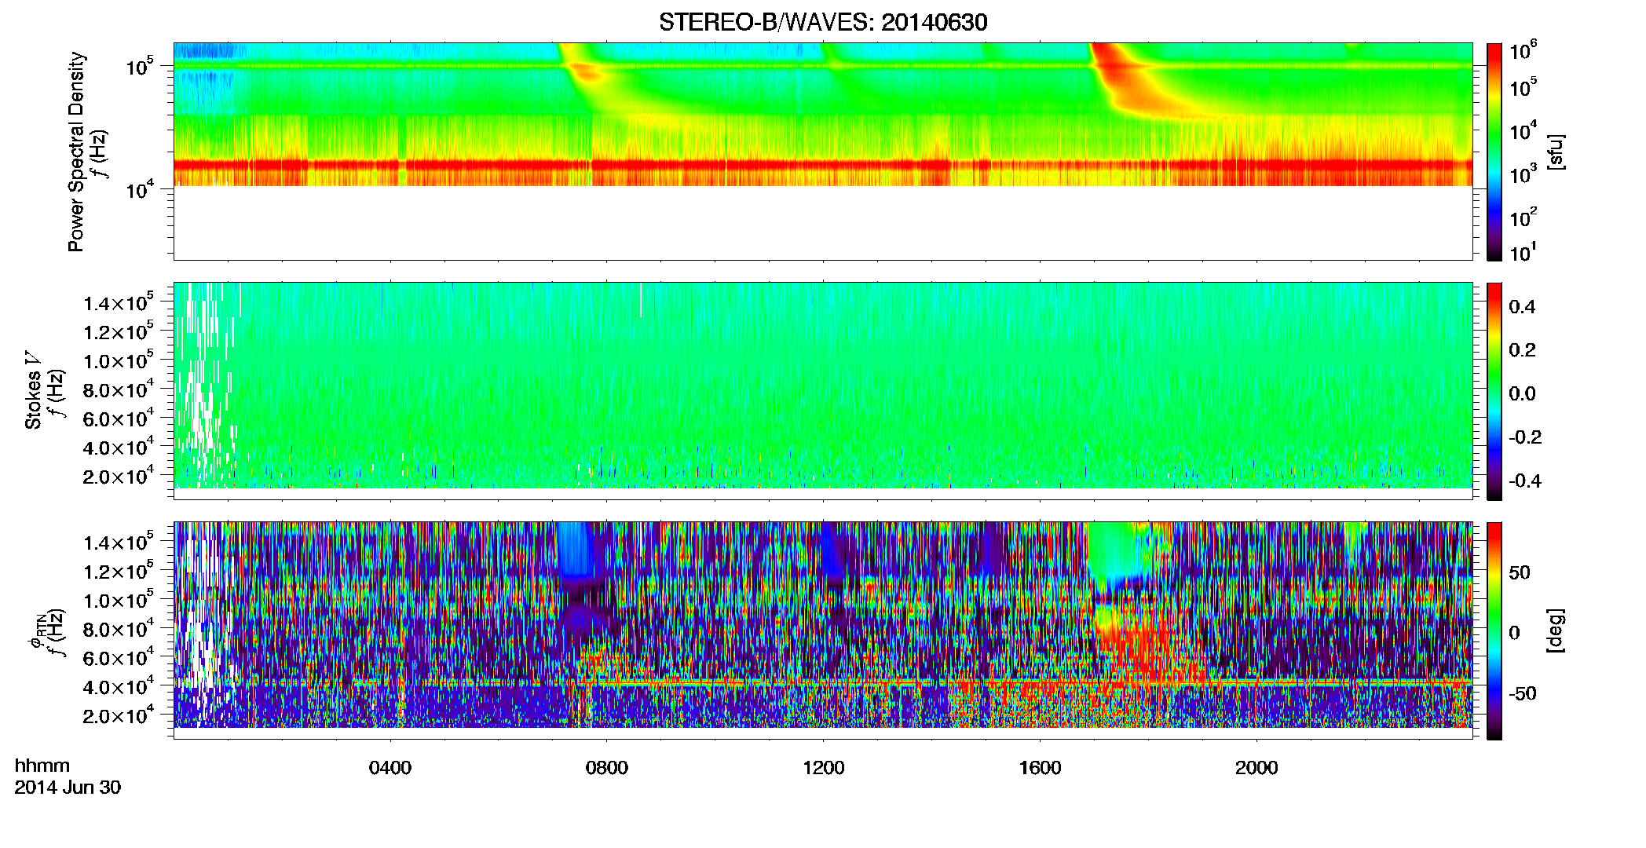Click the power spectral density color bar

pos(1494,152)
